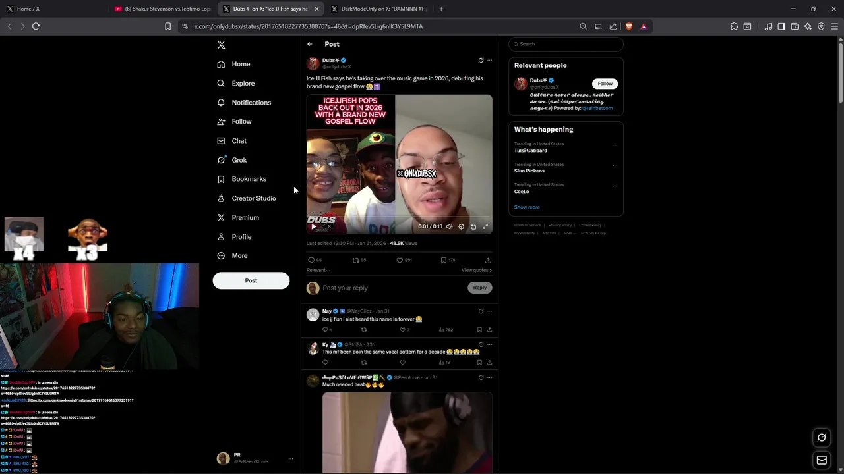Open Nay reply three-dot menu
This screenshot has width=844, height=474.
pyautogui.click(x=489, y=311)
